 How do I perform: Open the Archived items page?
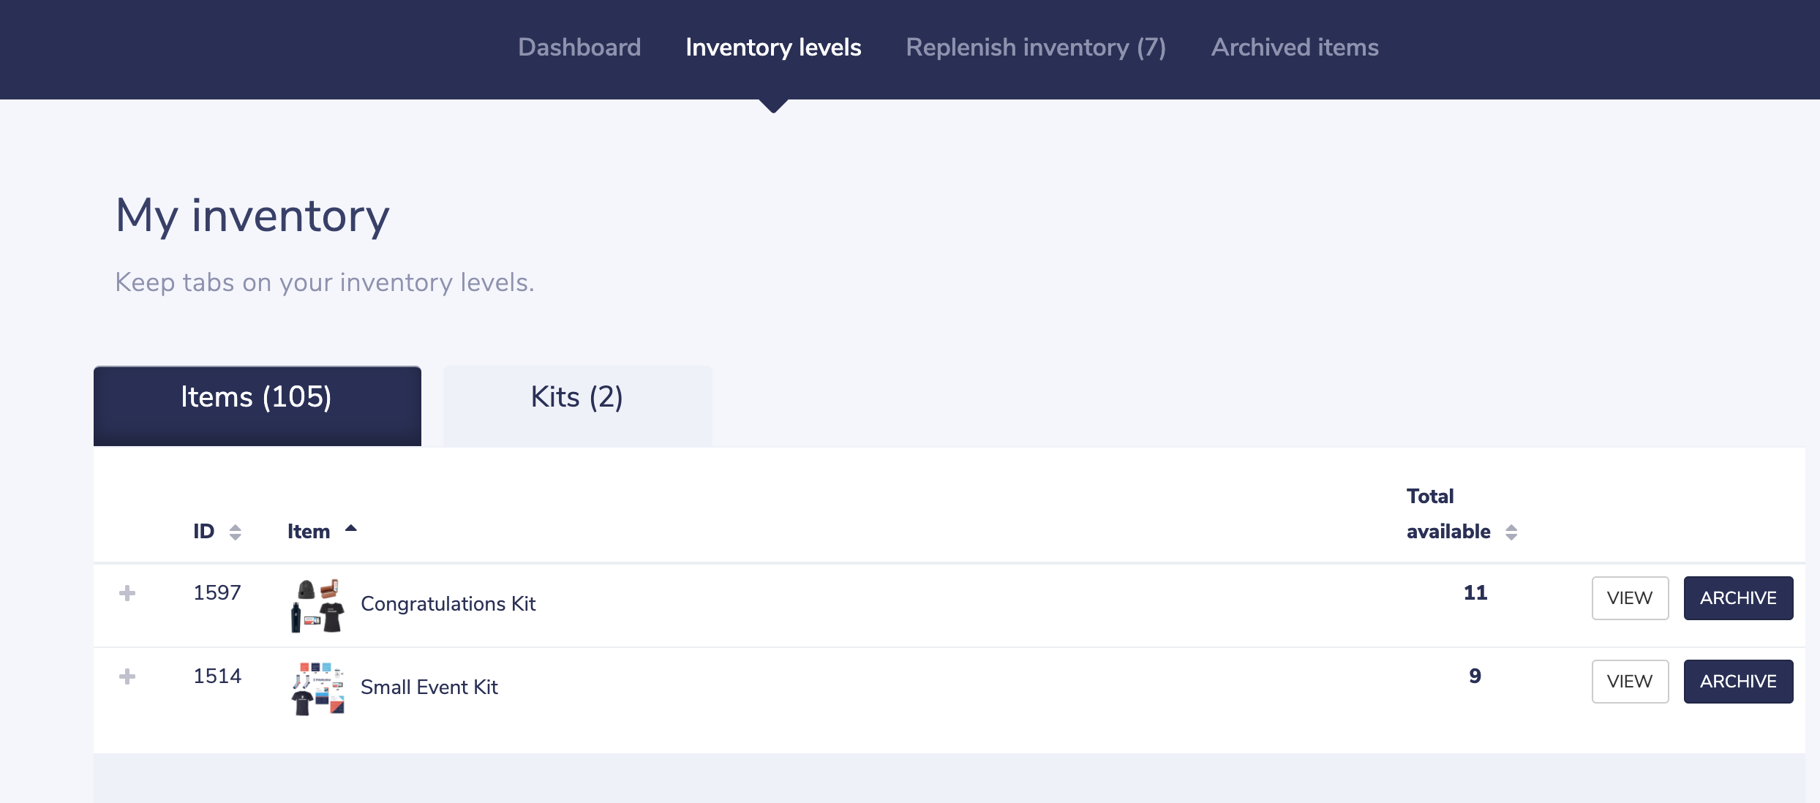tap(1295, 48)
